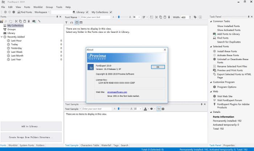
Task: Click the delete trash icon in Fonts panel
Action: tap(29, 21)
